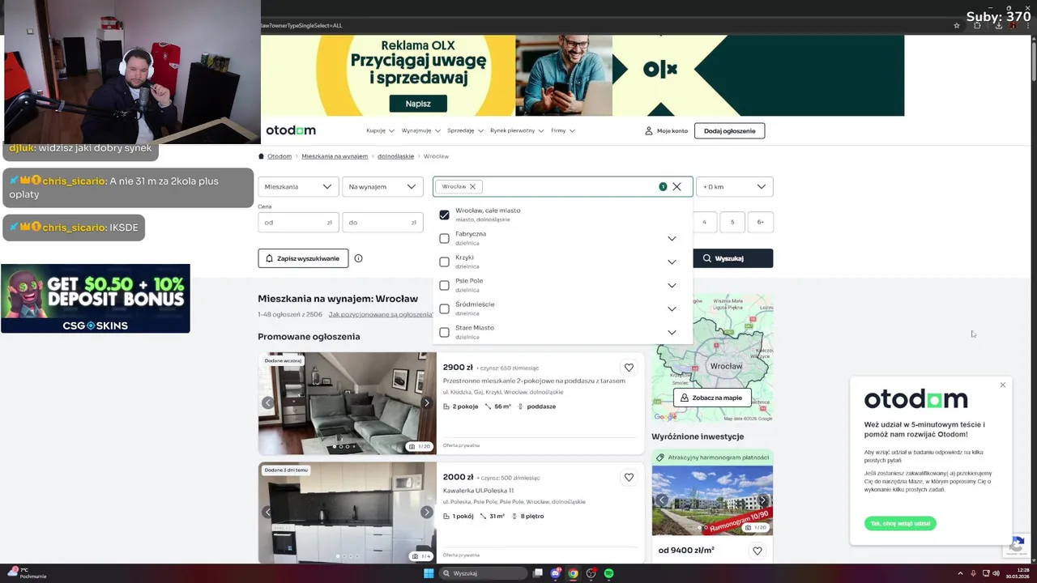The width and height of the screenshot is (1037, 583).
Task: Show hidden system tray icons
Action: [x=960, y=573]
